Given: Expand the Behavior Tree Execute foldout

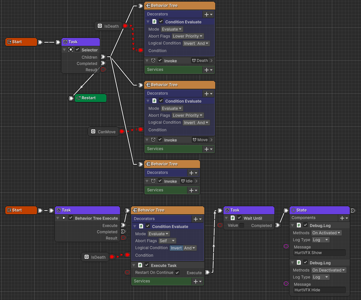Looking at the screenshot, I should click(x=64, y=218).
